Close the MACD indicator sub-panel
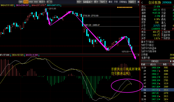This screenshot has height=102, width=174. click(x=138, y=55)
